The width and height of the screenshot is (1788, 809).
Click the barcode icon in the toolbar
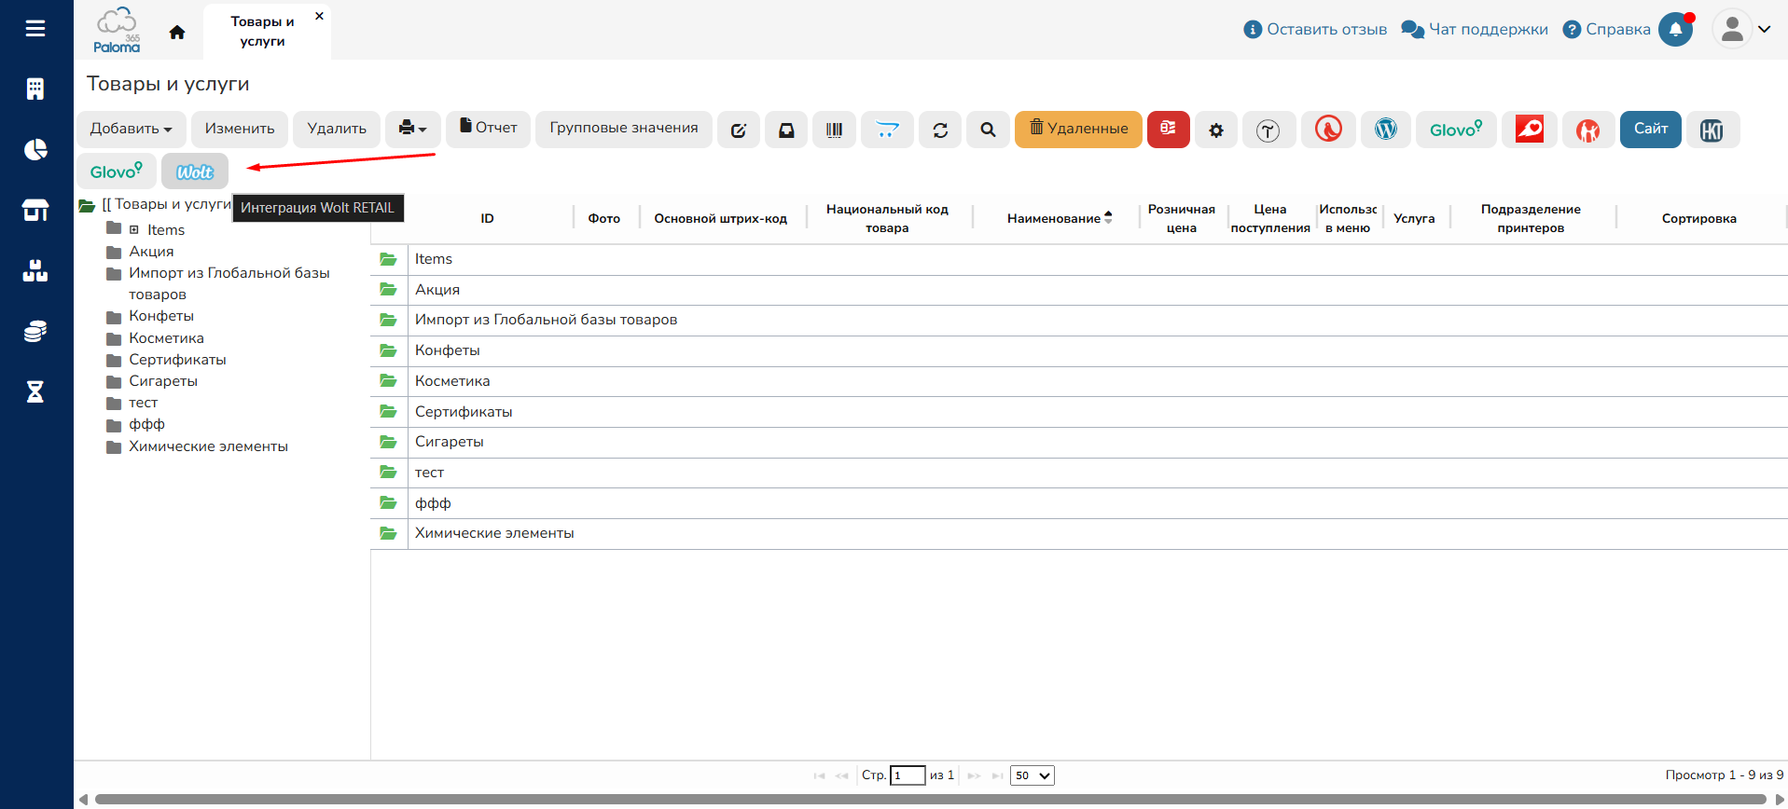click(834, 130)
